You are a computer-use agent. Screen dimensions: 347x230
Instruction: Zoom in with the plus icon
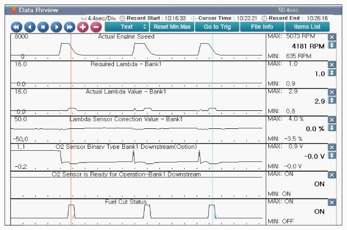pyautogui.click(x=82, y=27)
